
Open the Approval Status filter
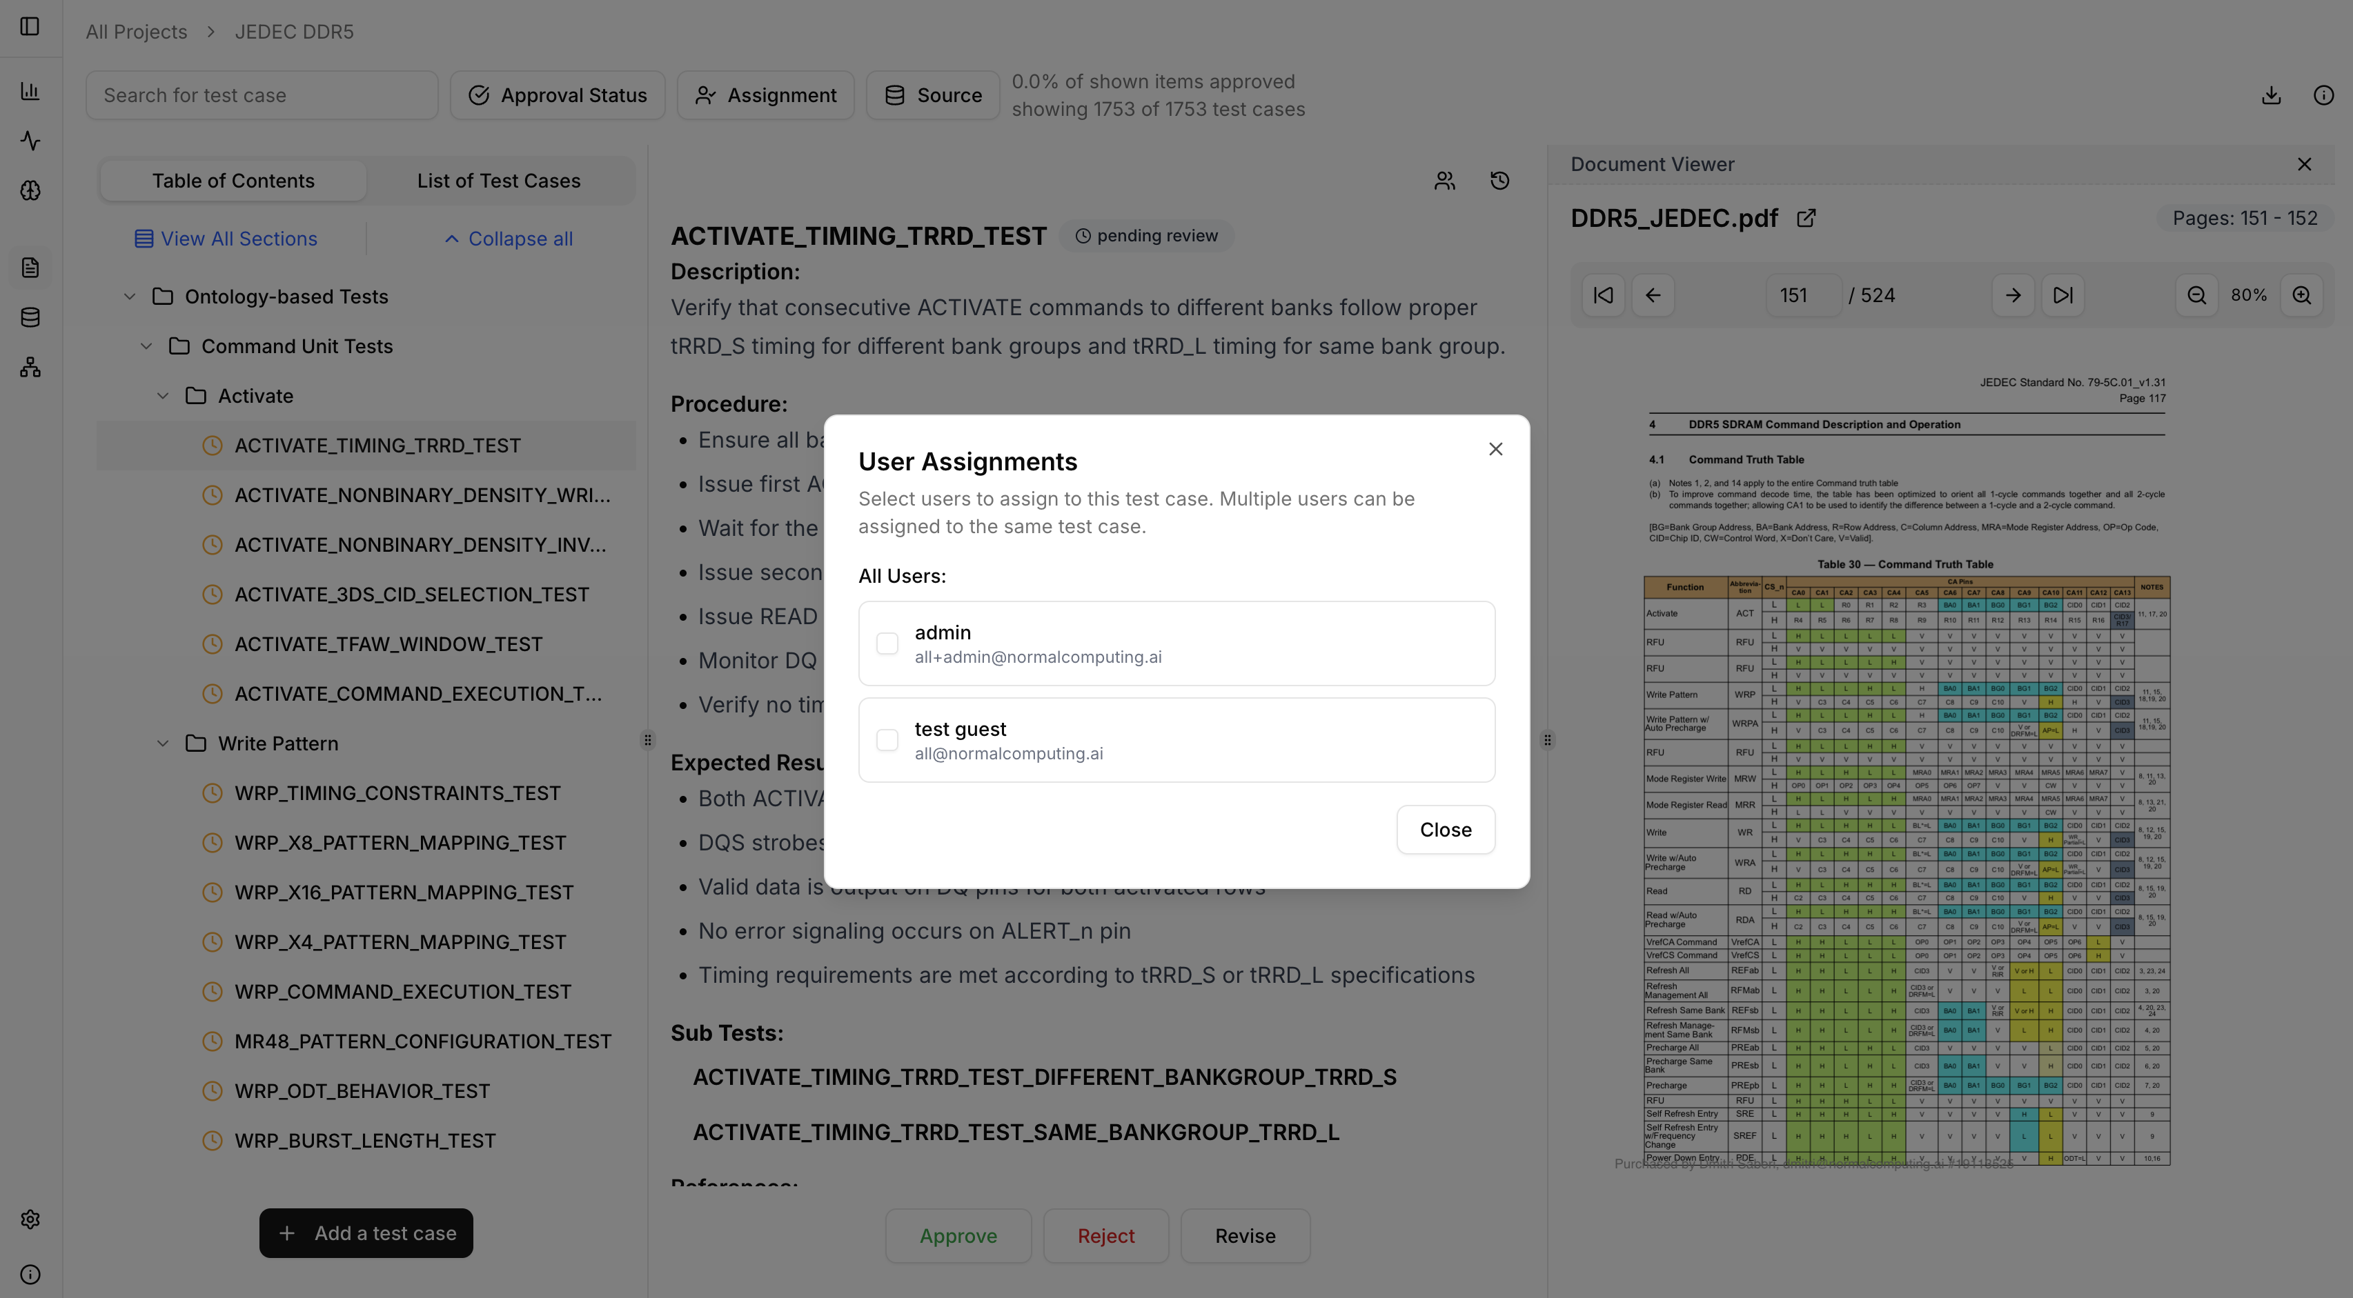(557, 94)
